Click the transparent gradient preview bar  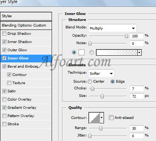pyautogui.click(x=117, y=52)
